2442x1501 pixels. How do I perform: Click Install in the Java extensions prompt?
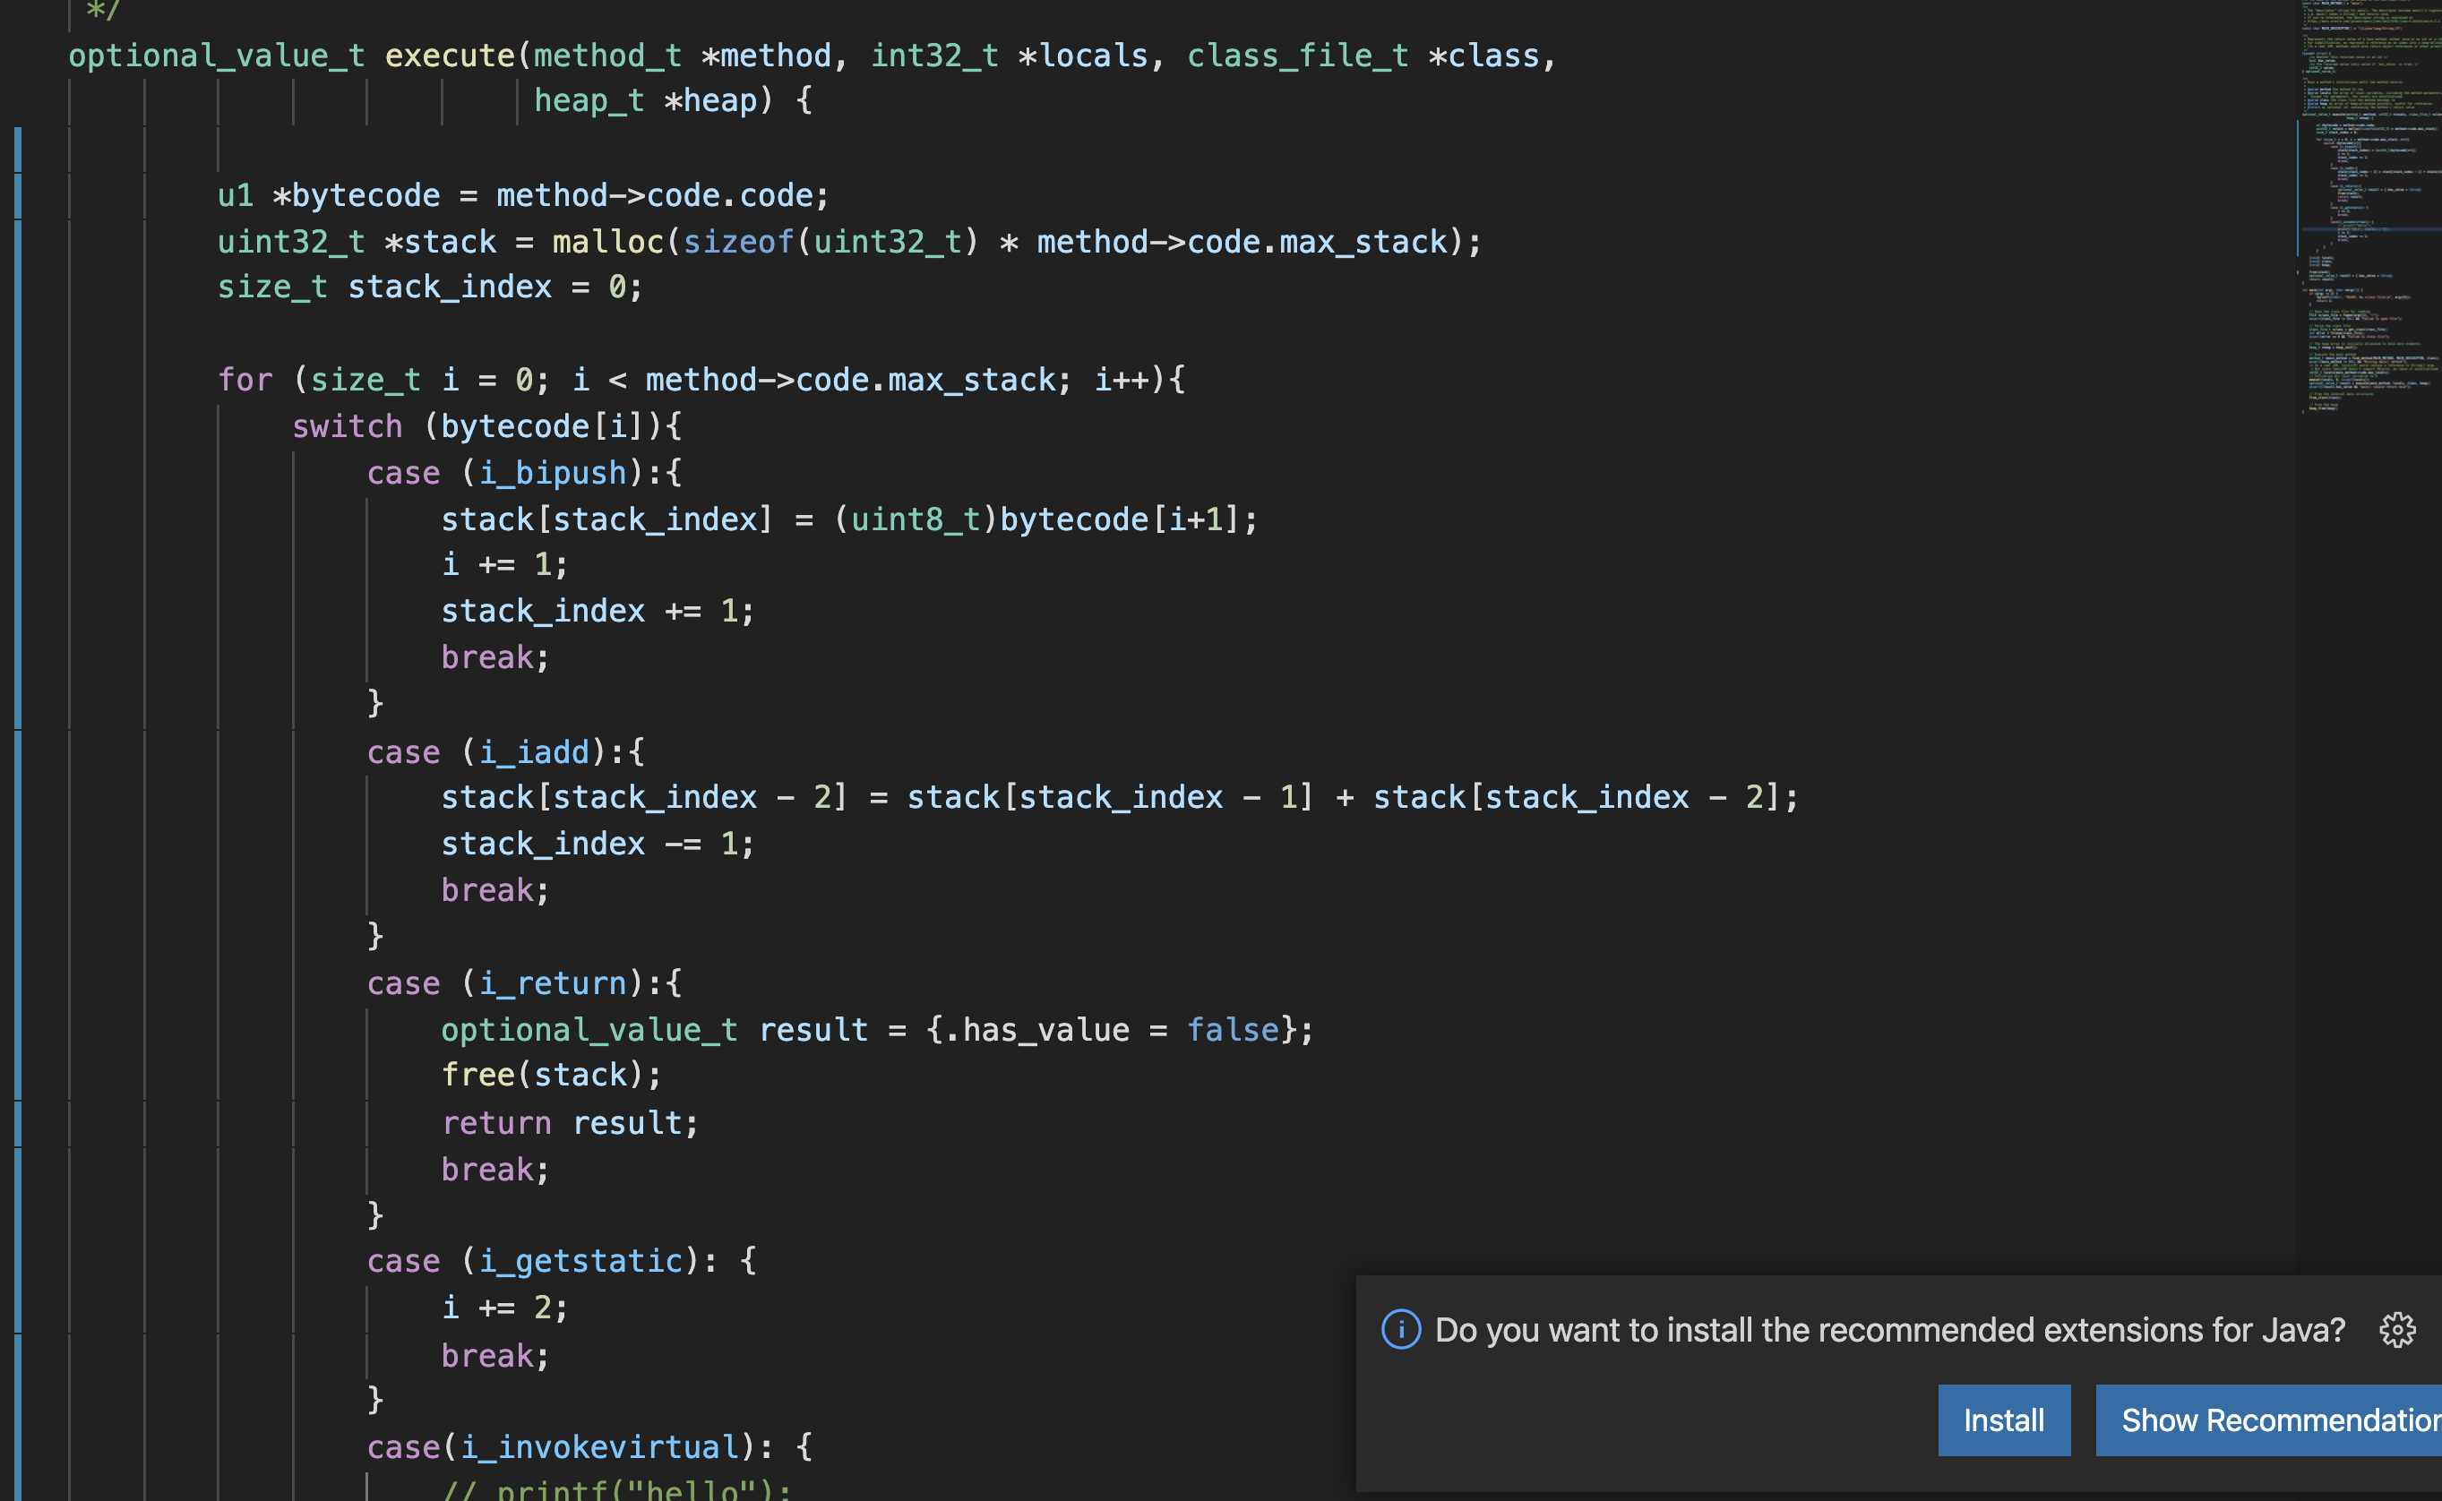(2003, 1420)
